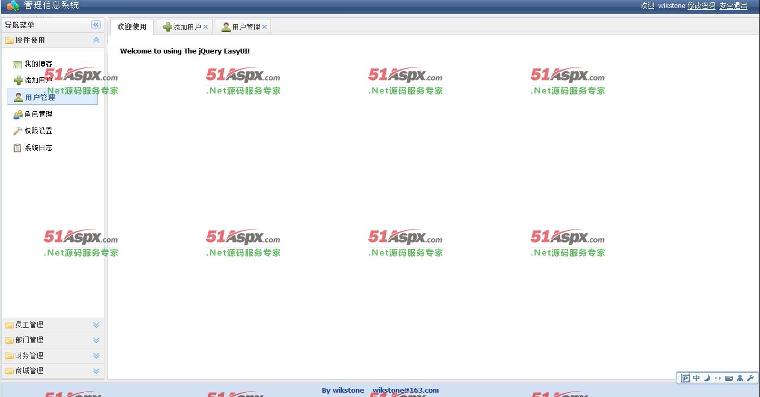The image size is (760, 397).
Task: Close the 用户管理 tab
Action: 265,27
